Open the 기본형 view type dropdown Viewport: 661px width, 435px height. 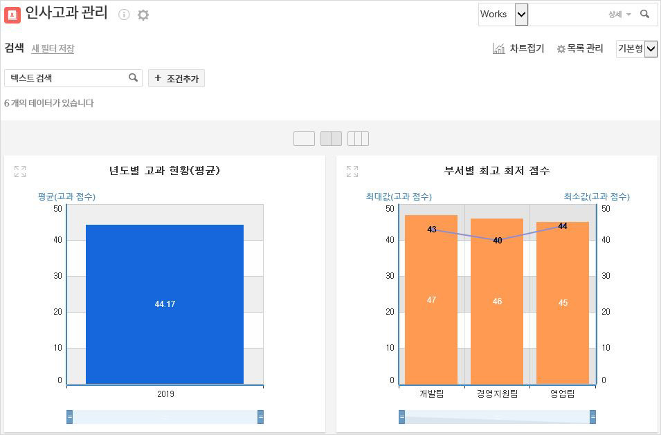[651, 48]
